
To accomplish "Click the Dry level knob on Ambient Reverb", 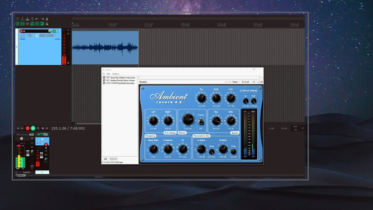I will pos(201,98).
